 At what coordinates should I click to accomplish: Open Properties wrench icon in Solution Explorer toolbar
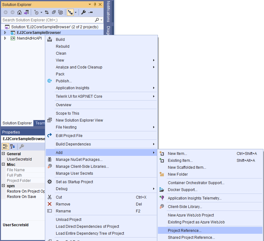click(x=83, y=12)
